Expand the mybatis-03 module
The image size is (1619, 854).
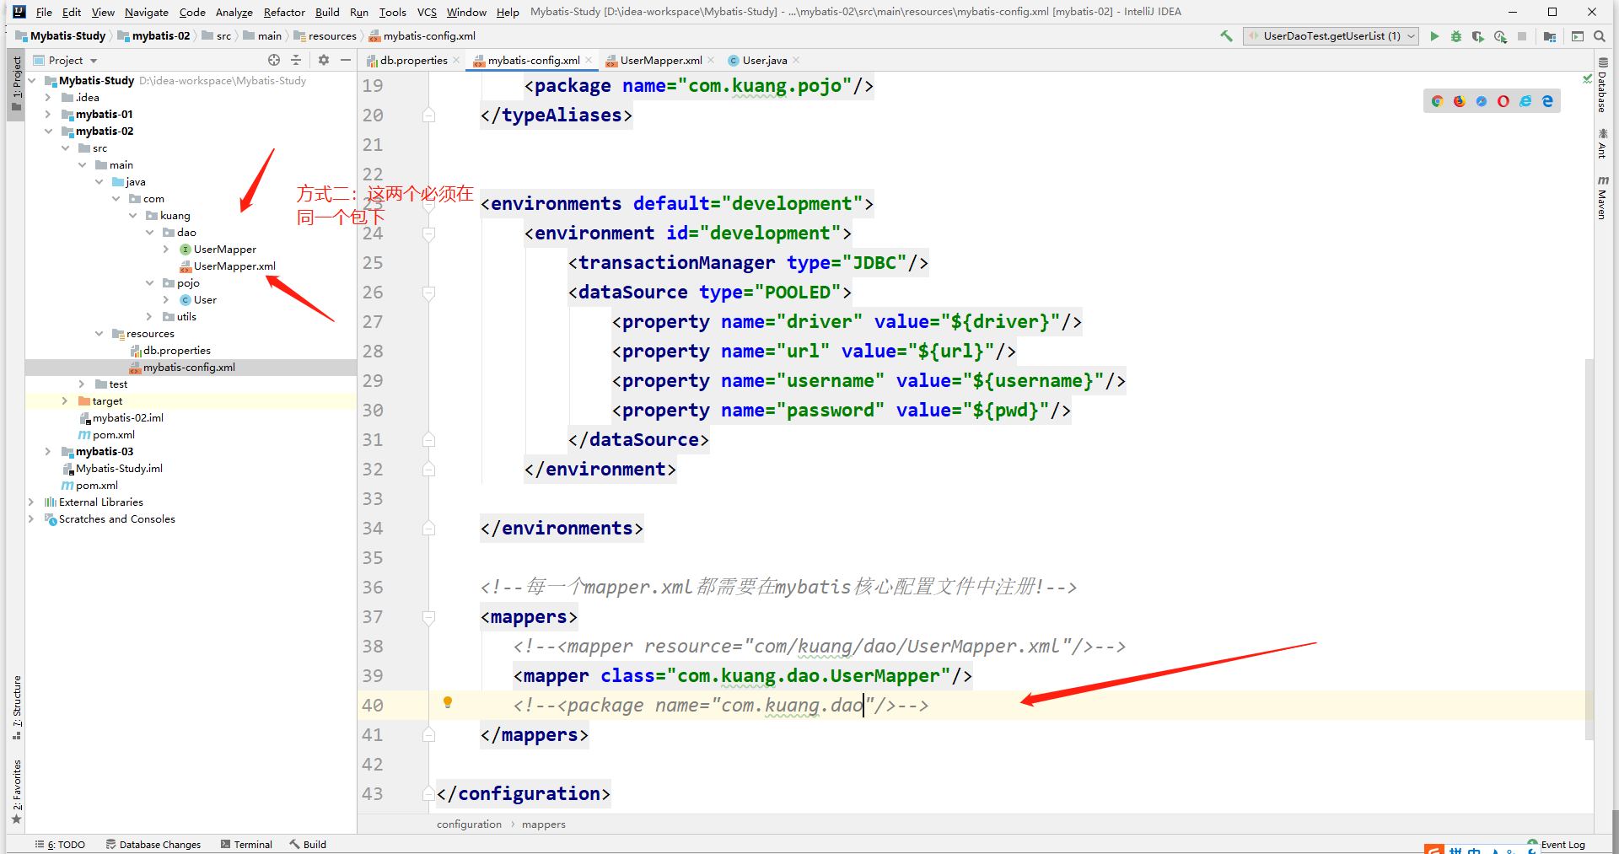[x=48, y=452]
